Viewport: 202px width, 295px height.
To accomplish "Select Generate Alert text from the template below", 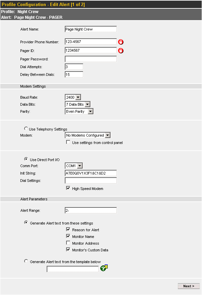I will point(26,261).
